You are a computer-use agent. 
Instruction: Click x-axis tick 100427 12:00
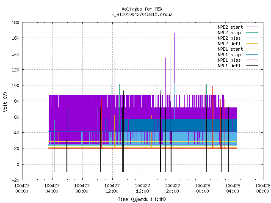112,189
